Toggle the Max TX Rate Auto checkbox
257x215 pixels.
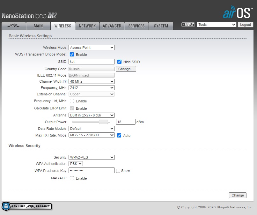[x=119, y=136]
